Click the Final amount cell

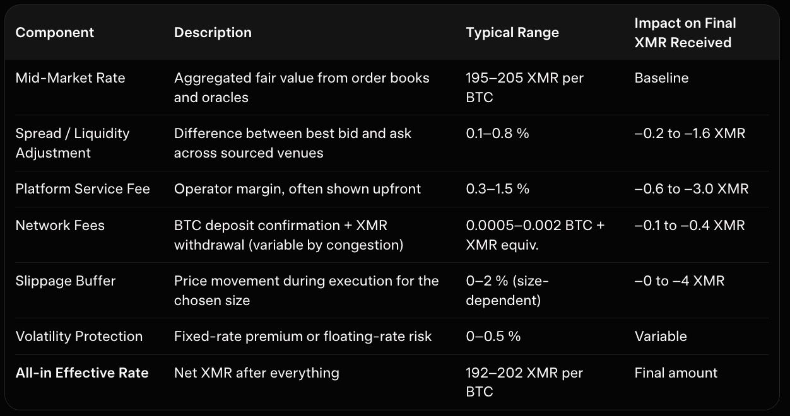click(676, 373)
